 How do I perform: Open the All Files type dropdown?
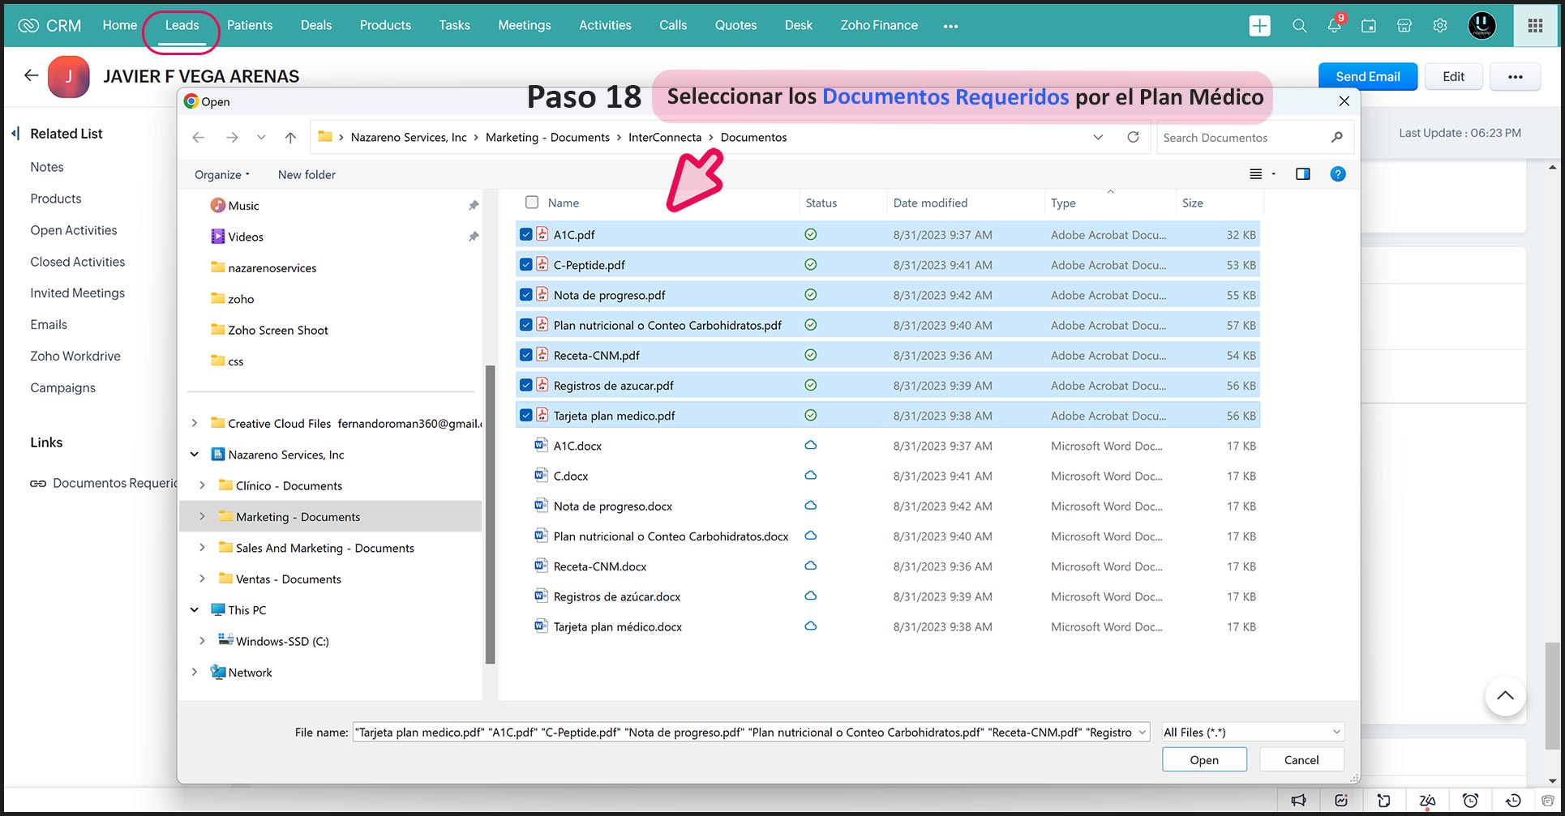pos(1252,732)
